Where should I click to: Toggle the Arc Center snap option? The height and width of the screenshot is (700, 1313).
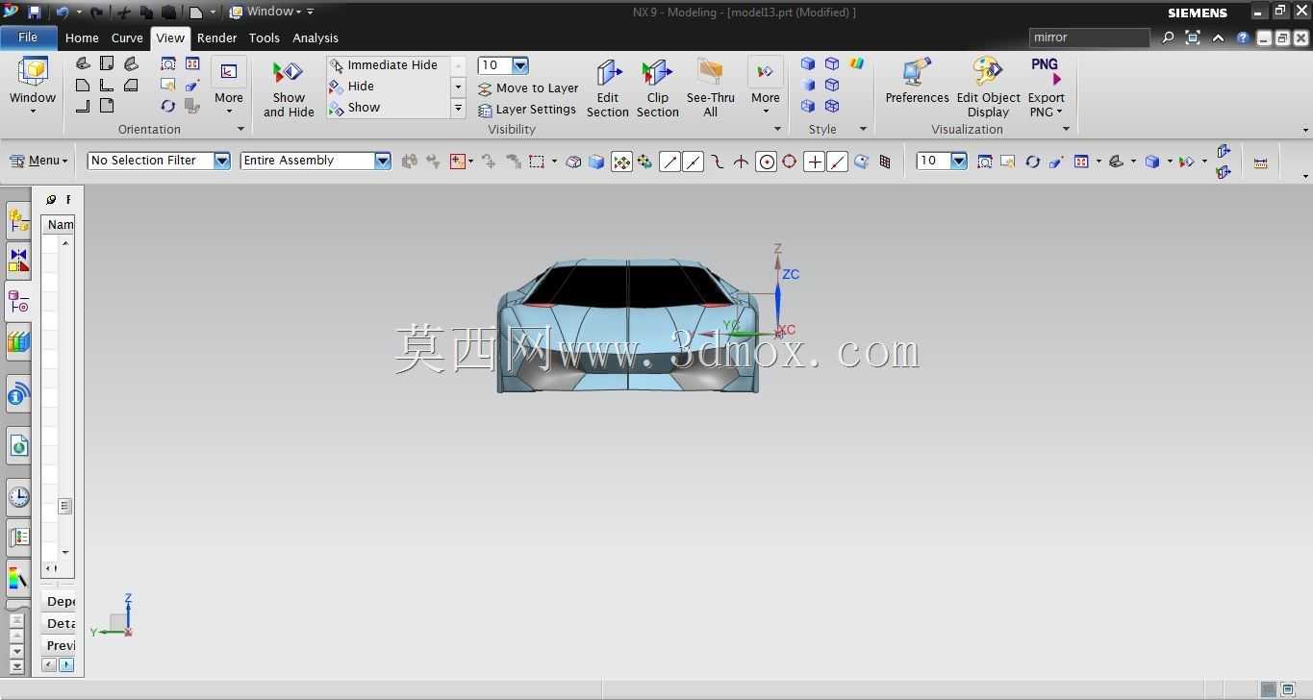(766, 162)
